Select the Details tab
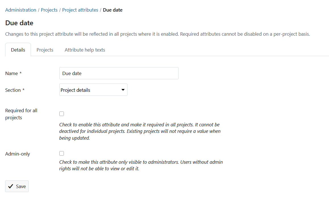Viewport: 329px width, 200px height. (x=18, y=50)
